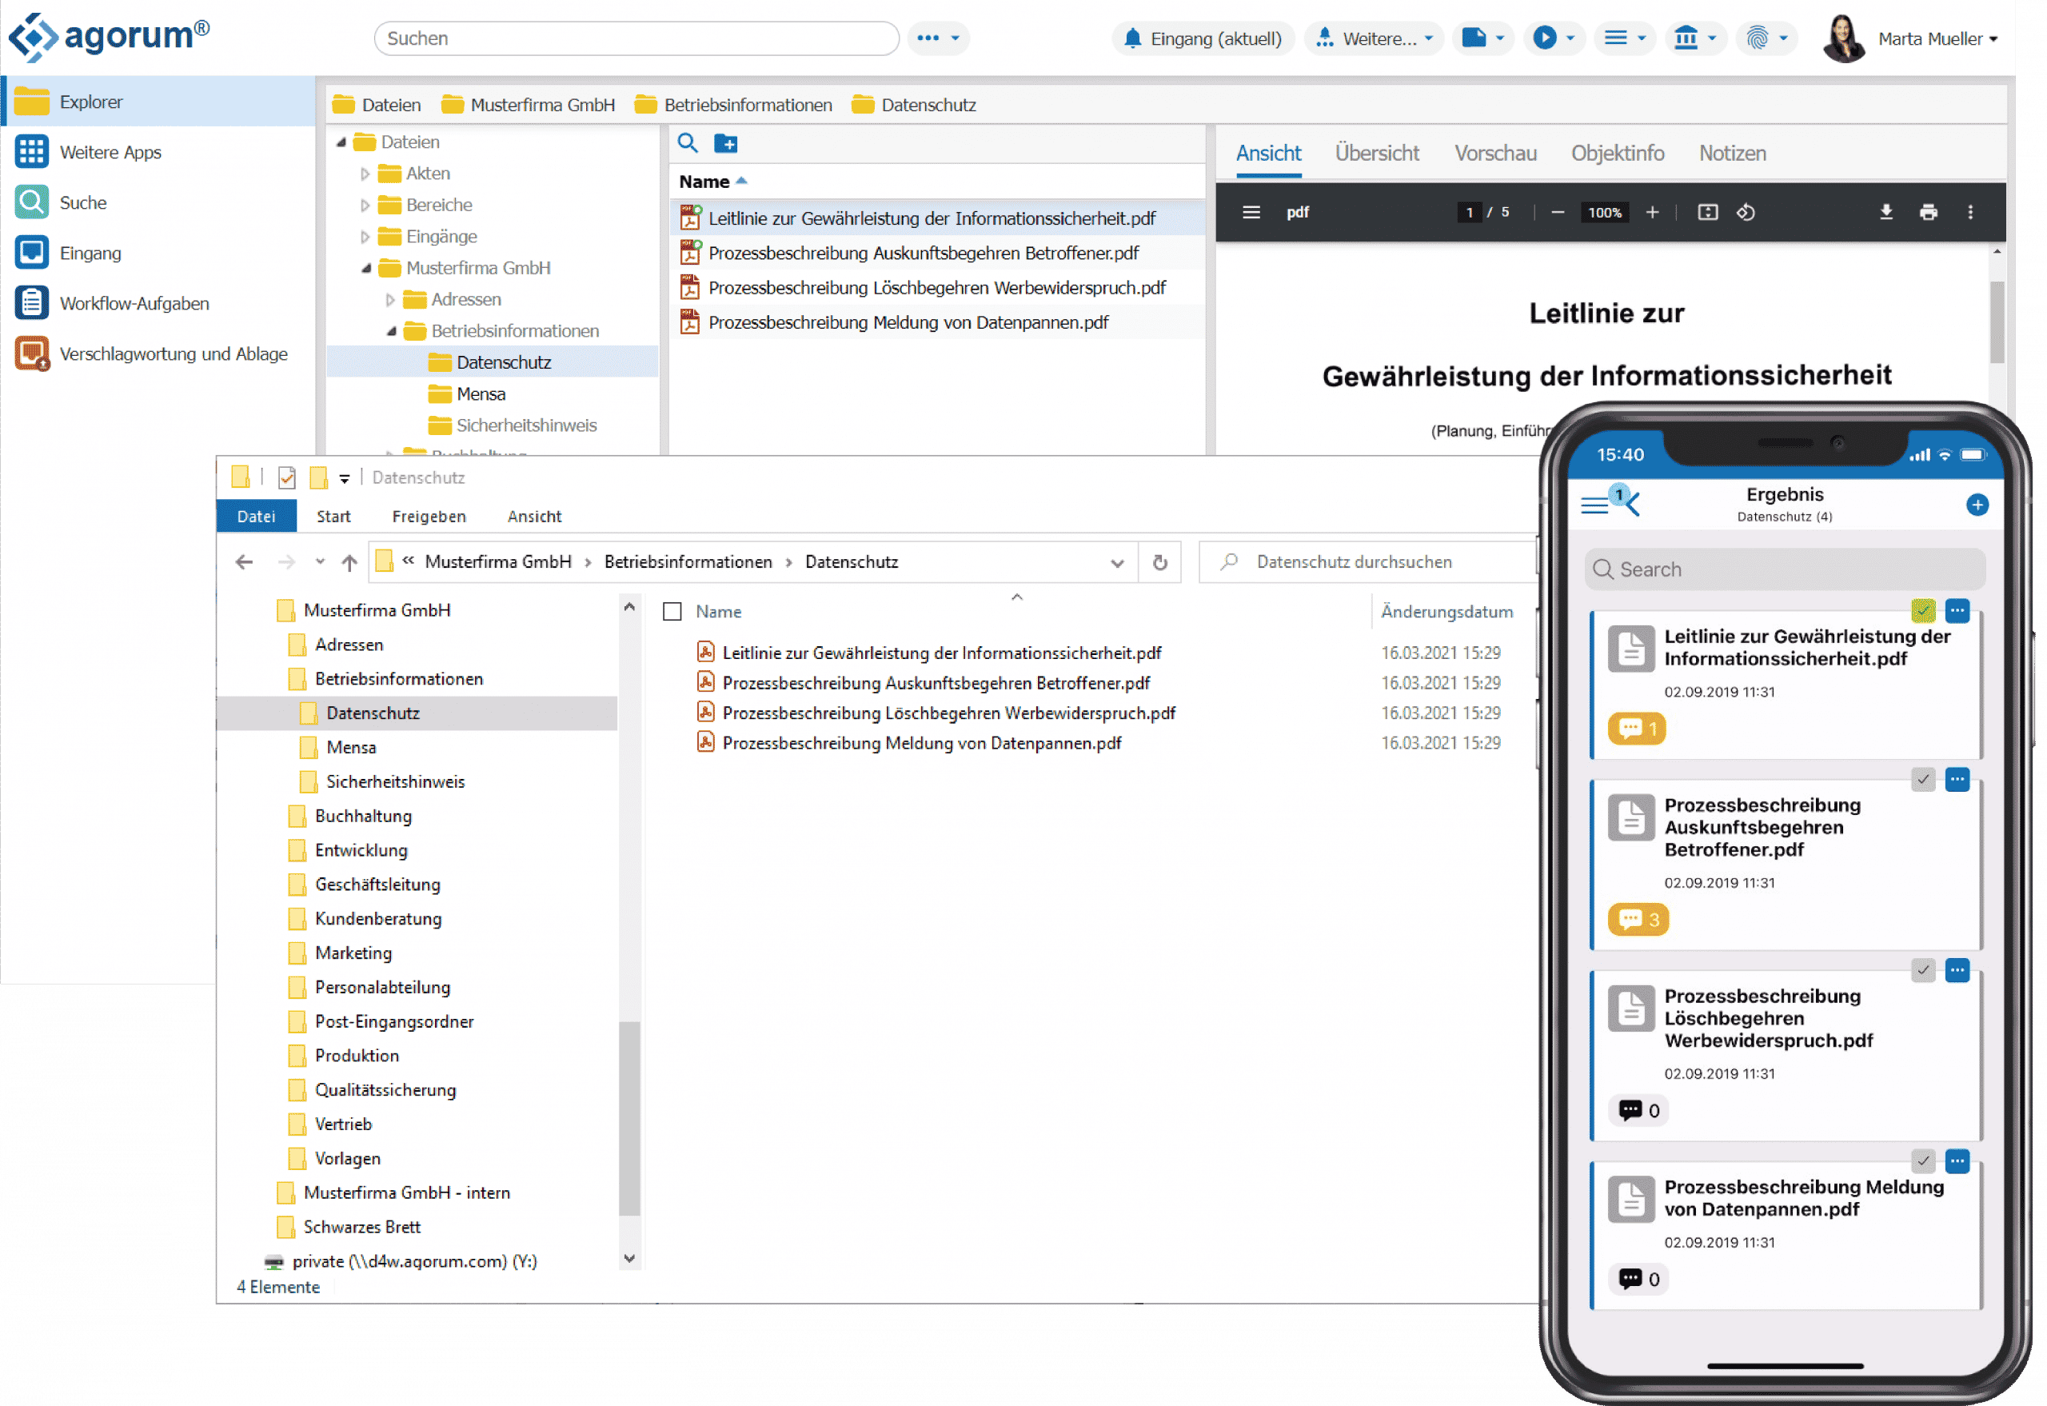This screenshot has width=2047, height=1406.
Task: Tick the select-all checkbox beside Name column
Action: [672, 611]
